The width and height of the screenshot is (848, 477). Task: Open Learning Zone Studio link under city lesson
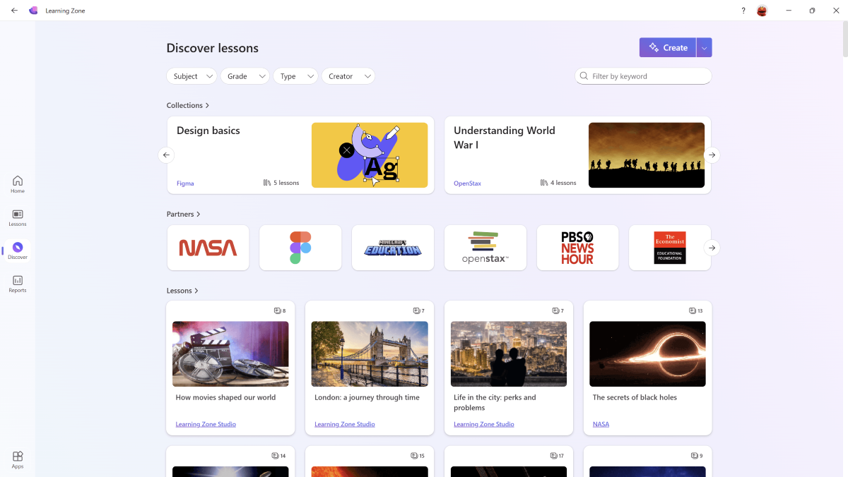click(484, 424)
